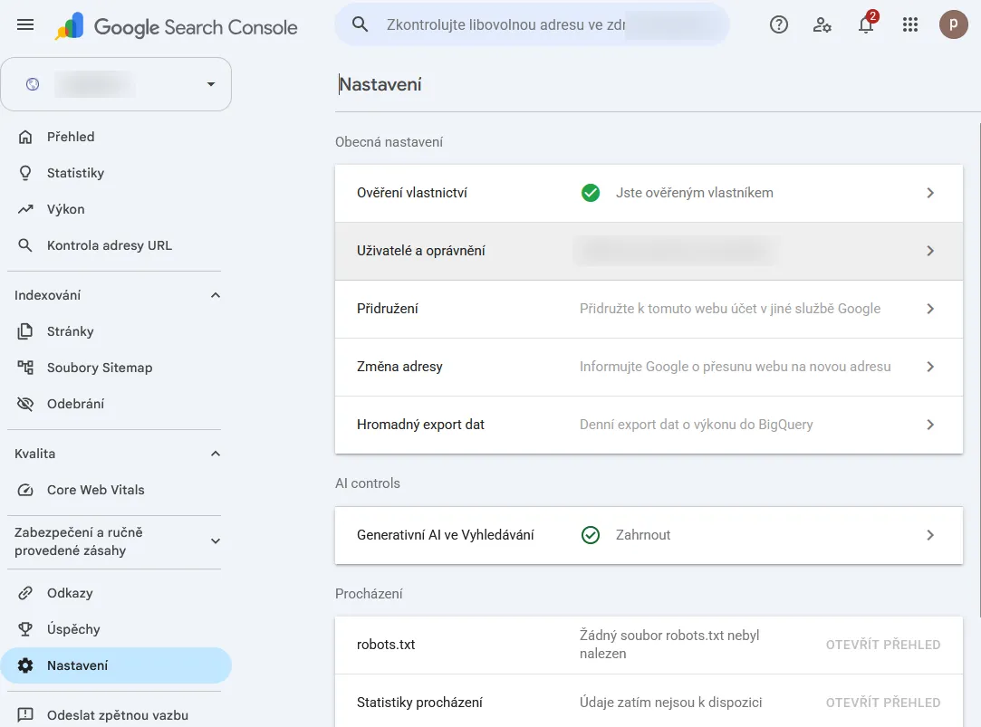Click the Výkon trend arrow icon
Screen dimensions: 981x727
[25, 209]
